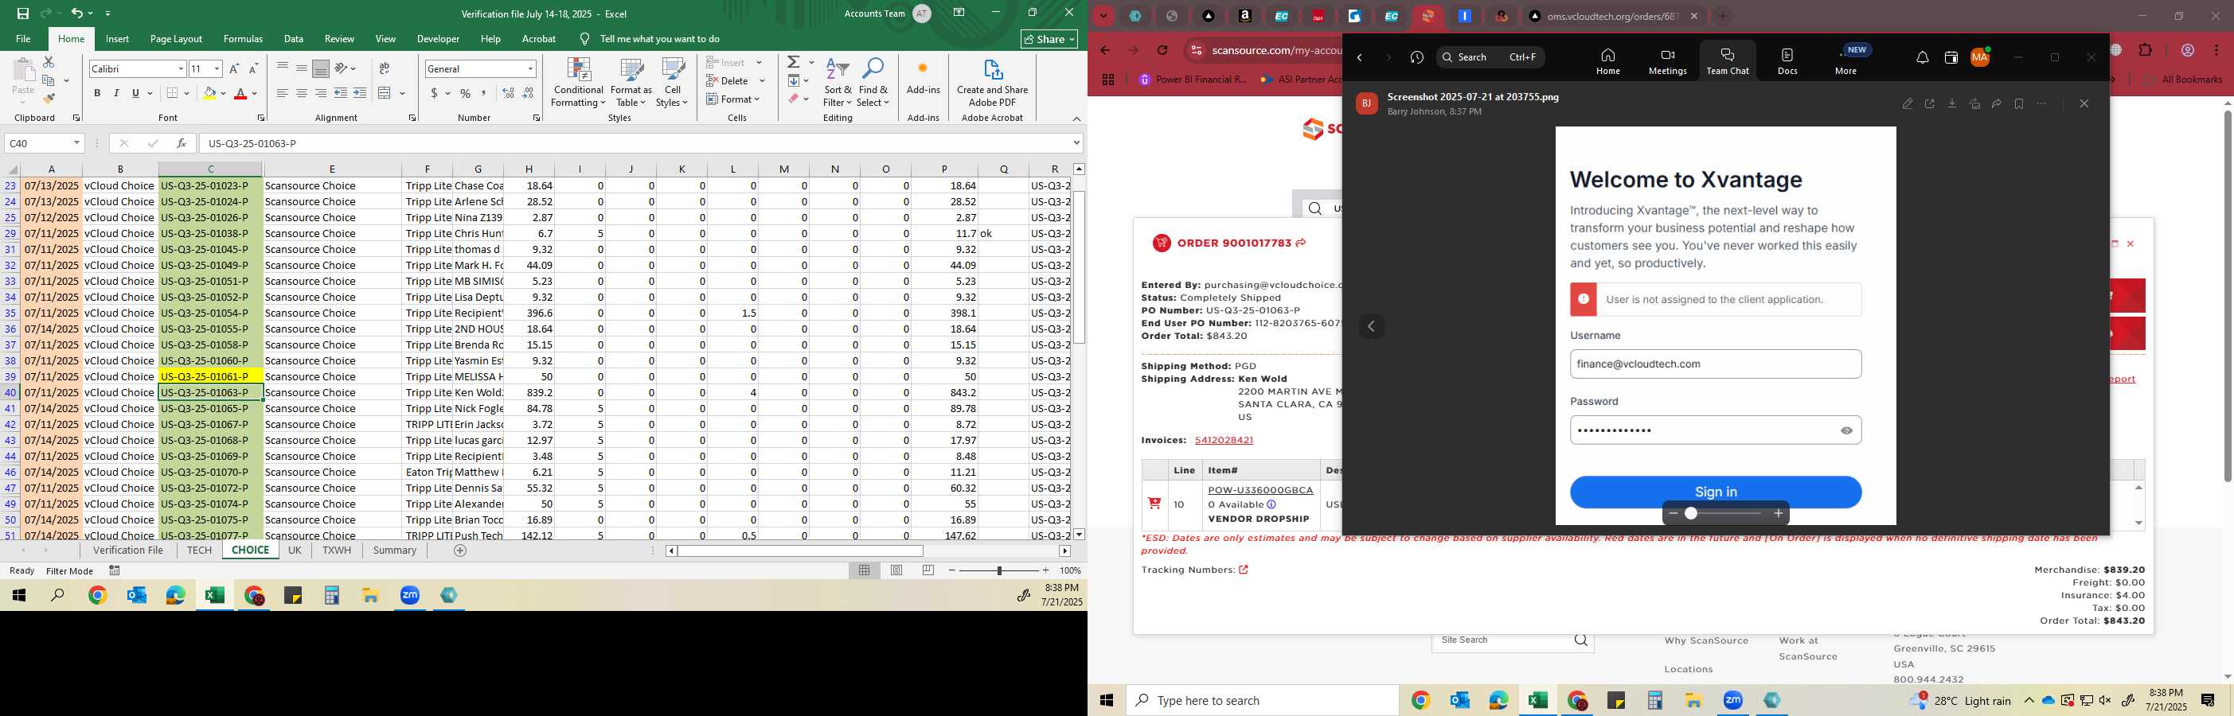Increase font size with the large A
The height and width of the screenshot is (716, 2234).
[234, 68]
